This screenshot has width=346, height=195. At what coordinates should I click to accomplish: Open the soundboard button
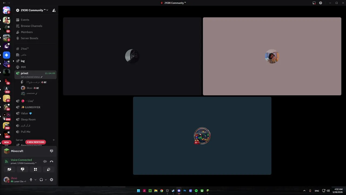click(x=49, y=169)
